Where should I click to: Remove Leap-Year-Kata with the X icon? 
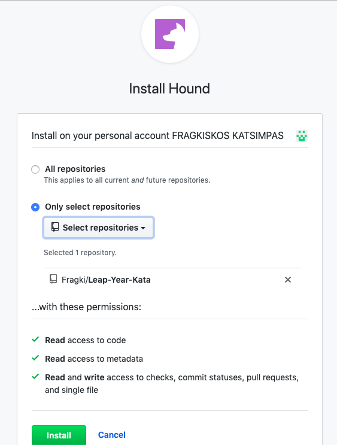[x=288, y=280]
